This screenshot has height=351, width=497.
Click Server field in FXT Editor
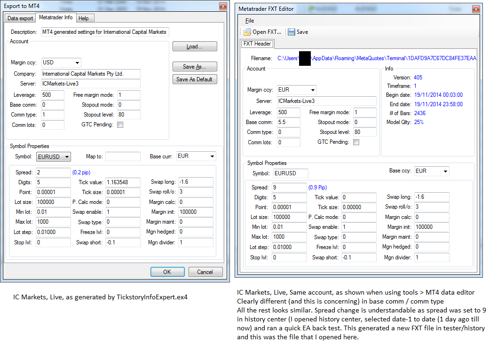[x=327, y=101]
